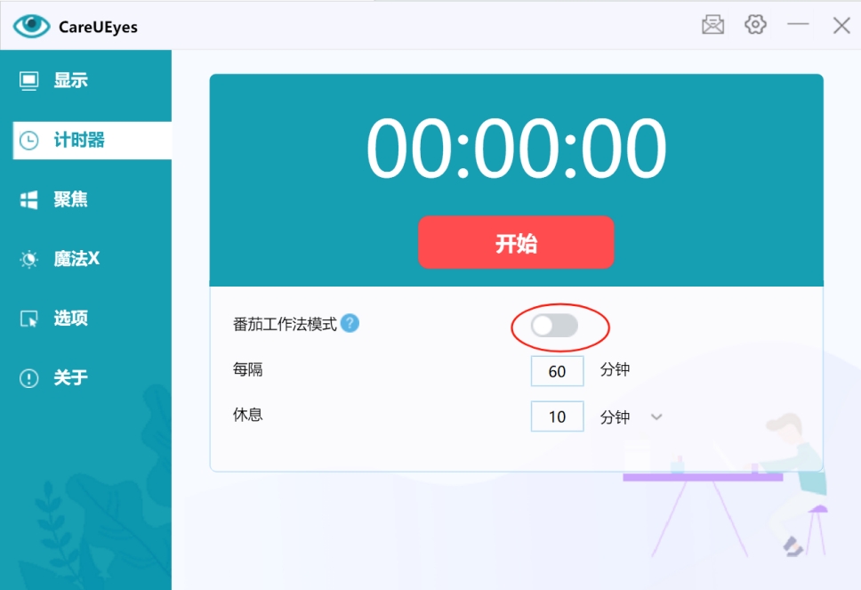Image resolution: width=861 pixels, height=590 pixels.
Task: Click the brightness icon beside 魔法X
Action: [x=28, y=259]
